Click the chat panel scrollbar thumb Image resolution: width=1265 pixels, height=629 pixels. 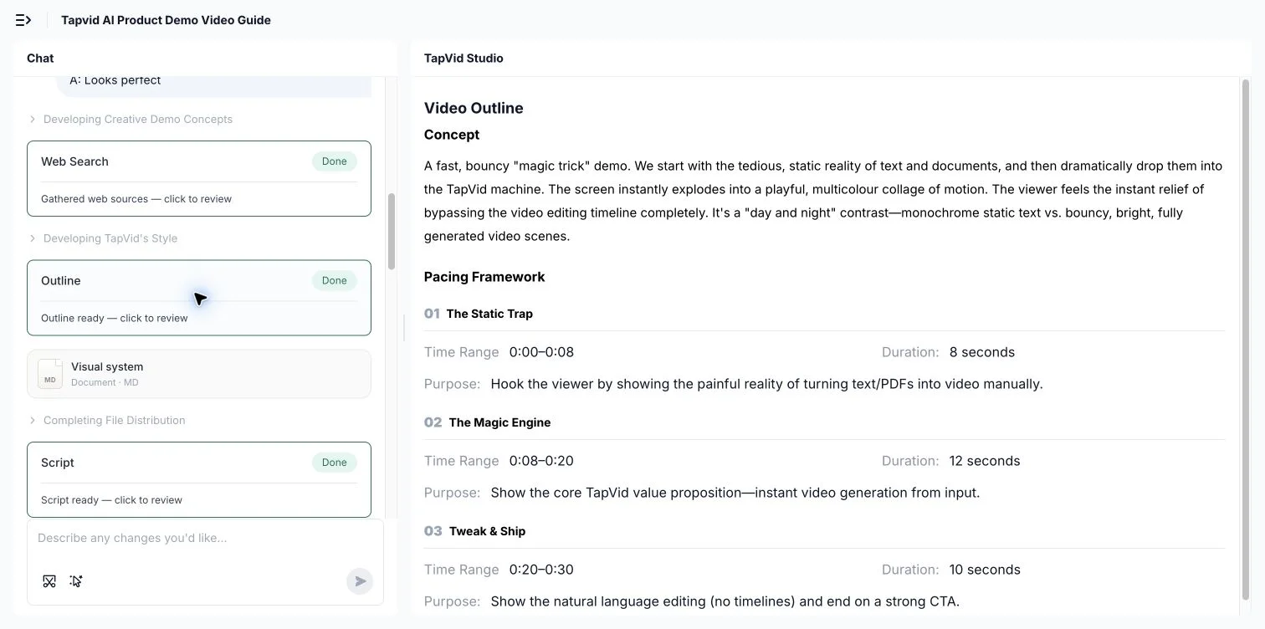click(392, 232)
